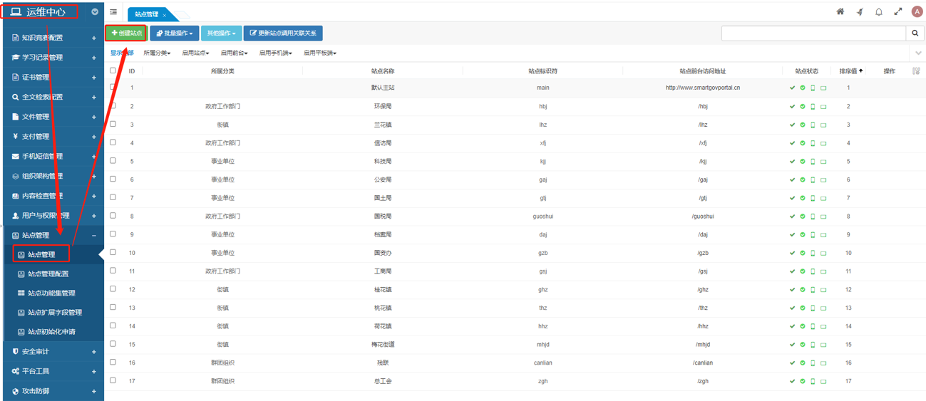926x401 pixels.
Task: Open the user avatar icon
Action: 917,11
